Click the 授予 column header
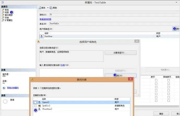This screenshot has width=180, height=116. click(x=153, y=77)
